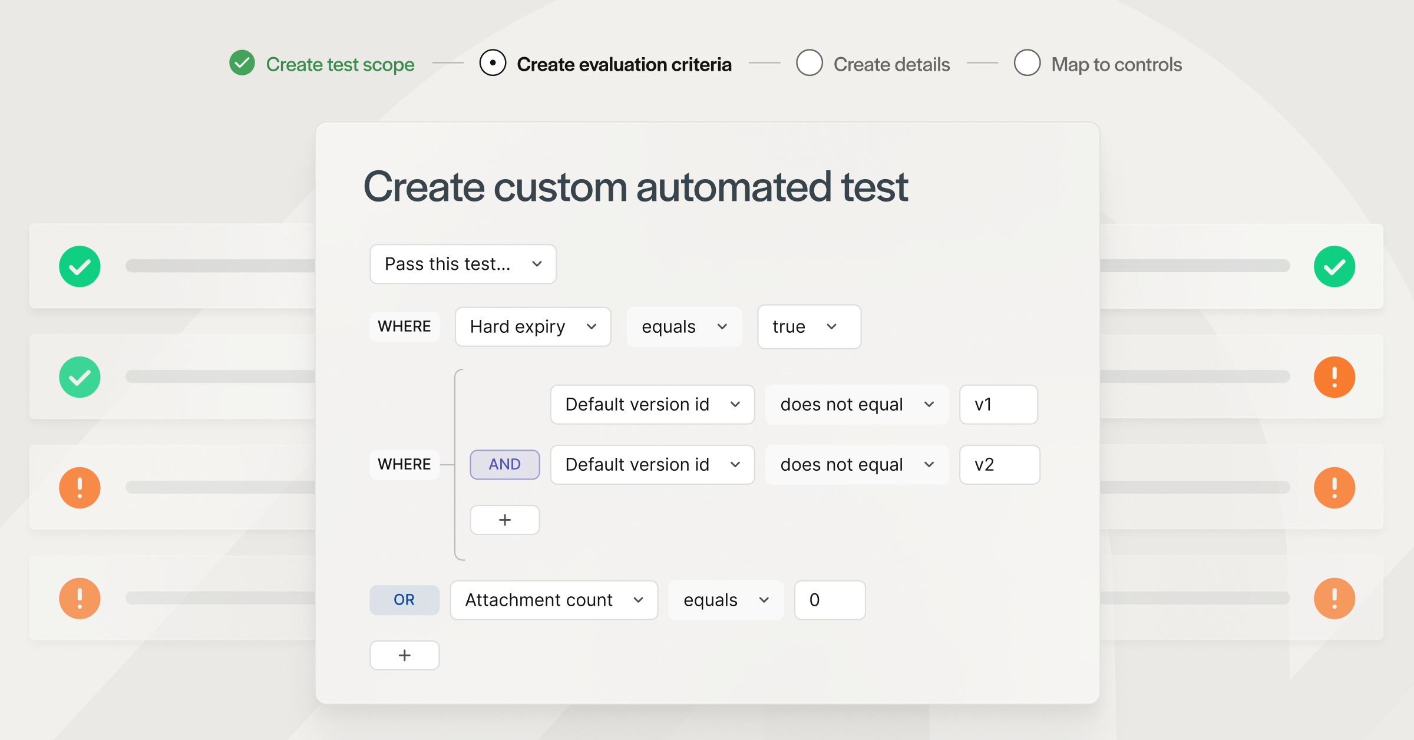Click the orange warning icon on the second right row
This screenshot has height=740, width=1414.
click(1334, 377)
